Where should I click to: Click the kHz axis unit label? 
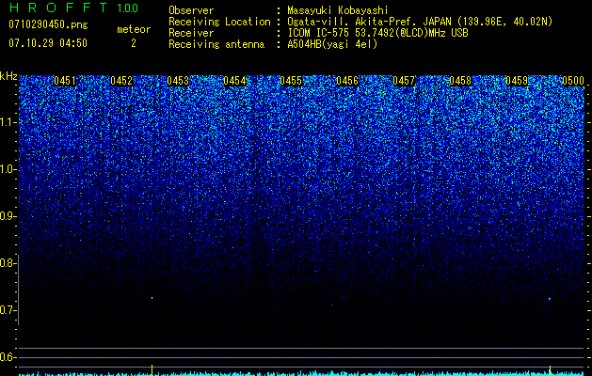[8, 76]
